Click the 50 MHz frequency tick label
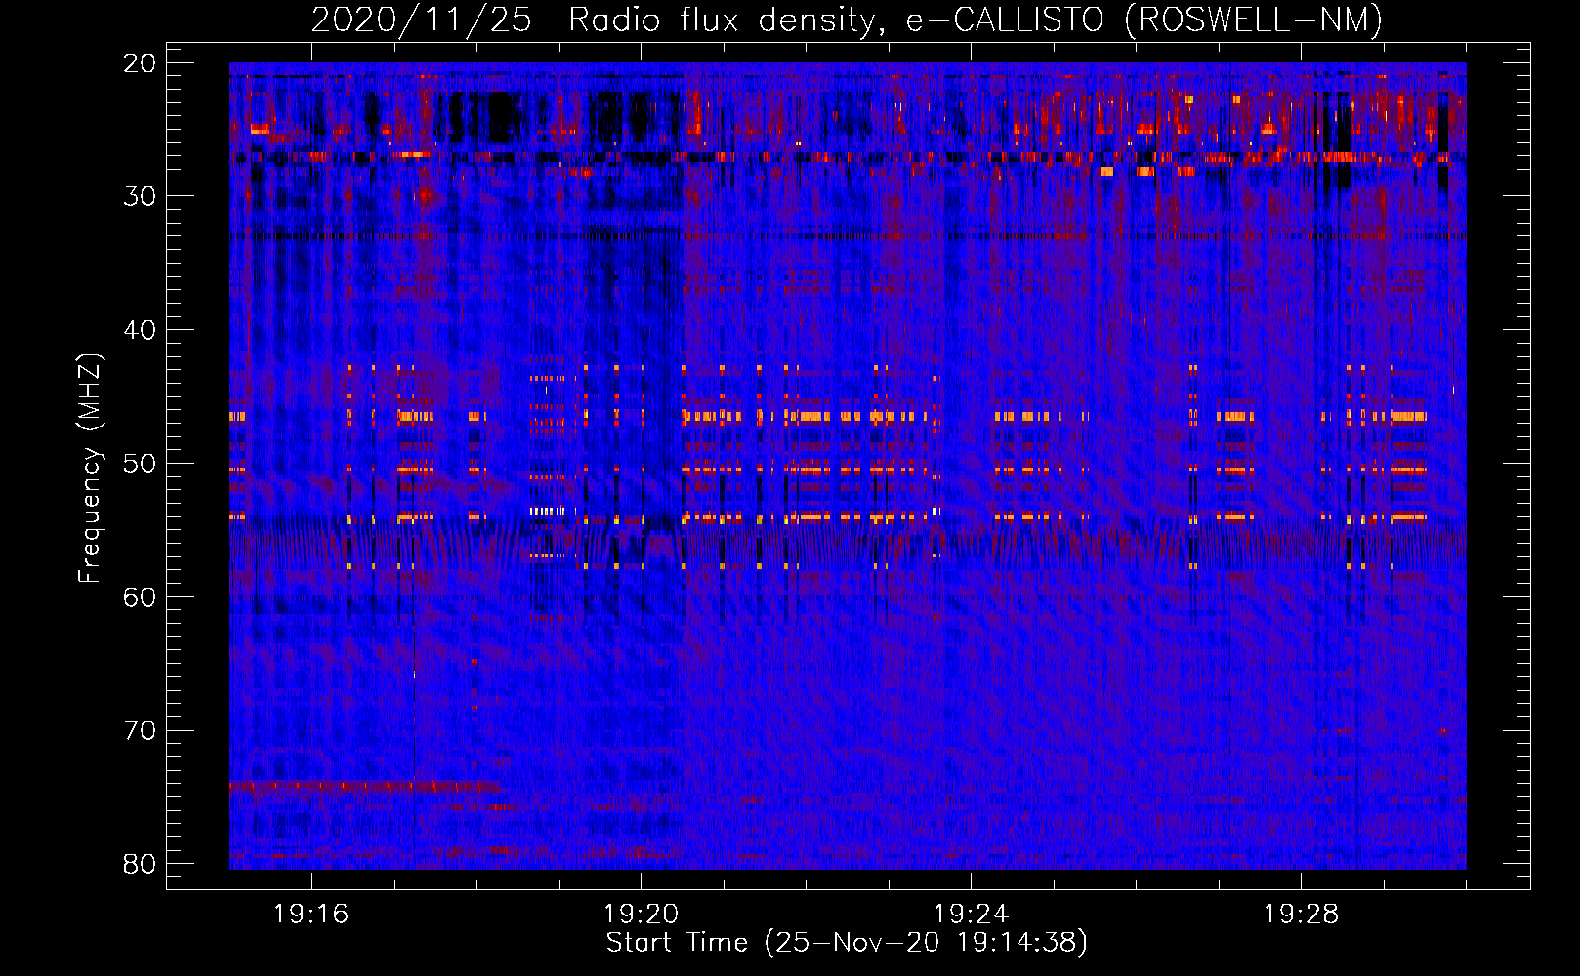The image size is (1580, 976). [x=140, y=464]
